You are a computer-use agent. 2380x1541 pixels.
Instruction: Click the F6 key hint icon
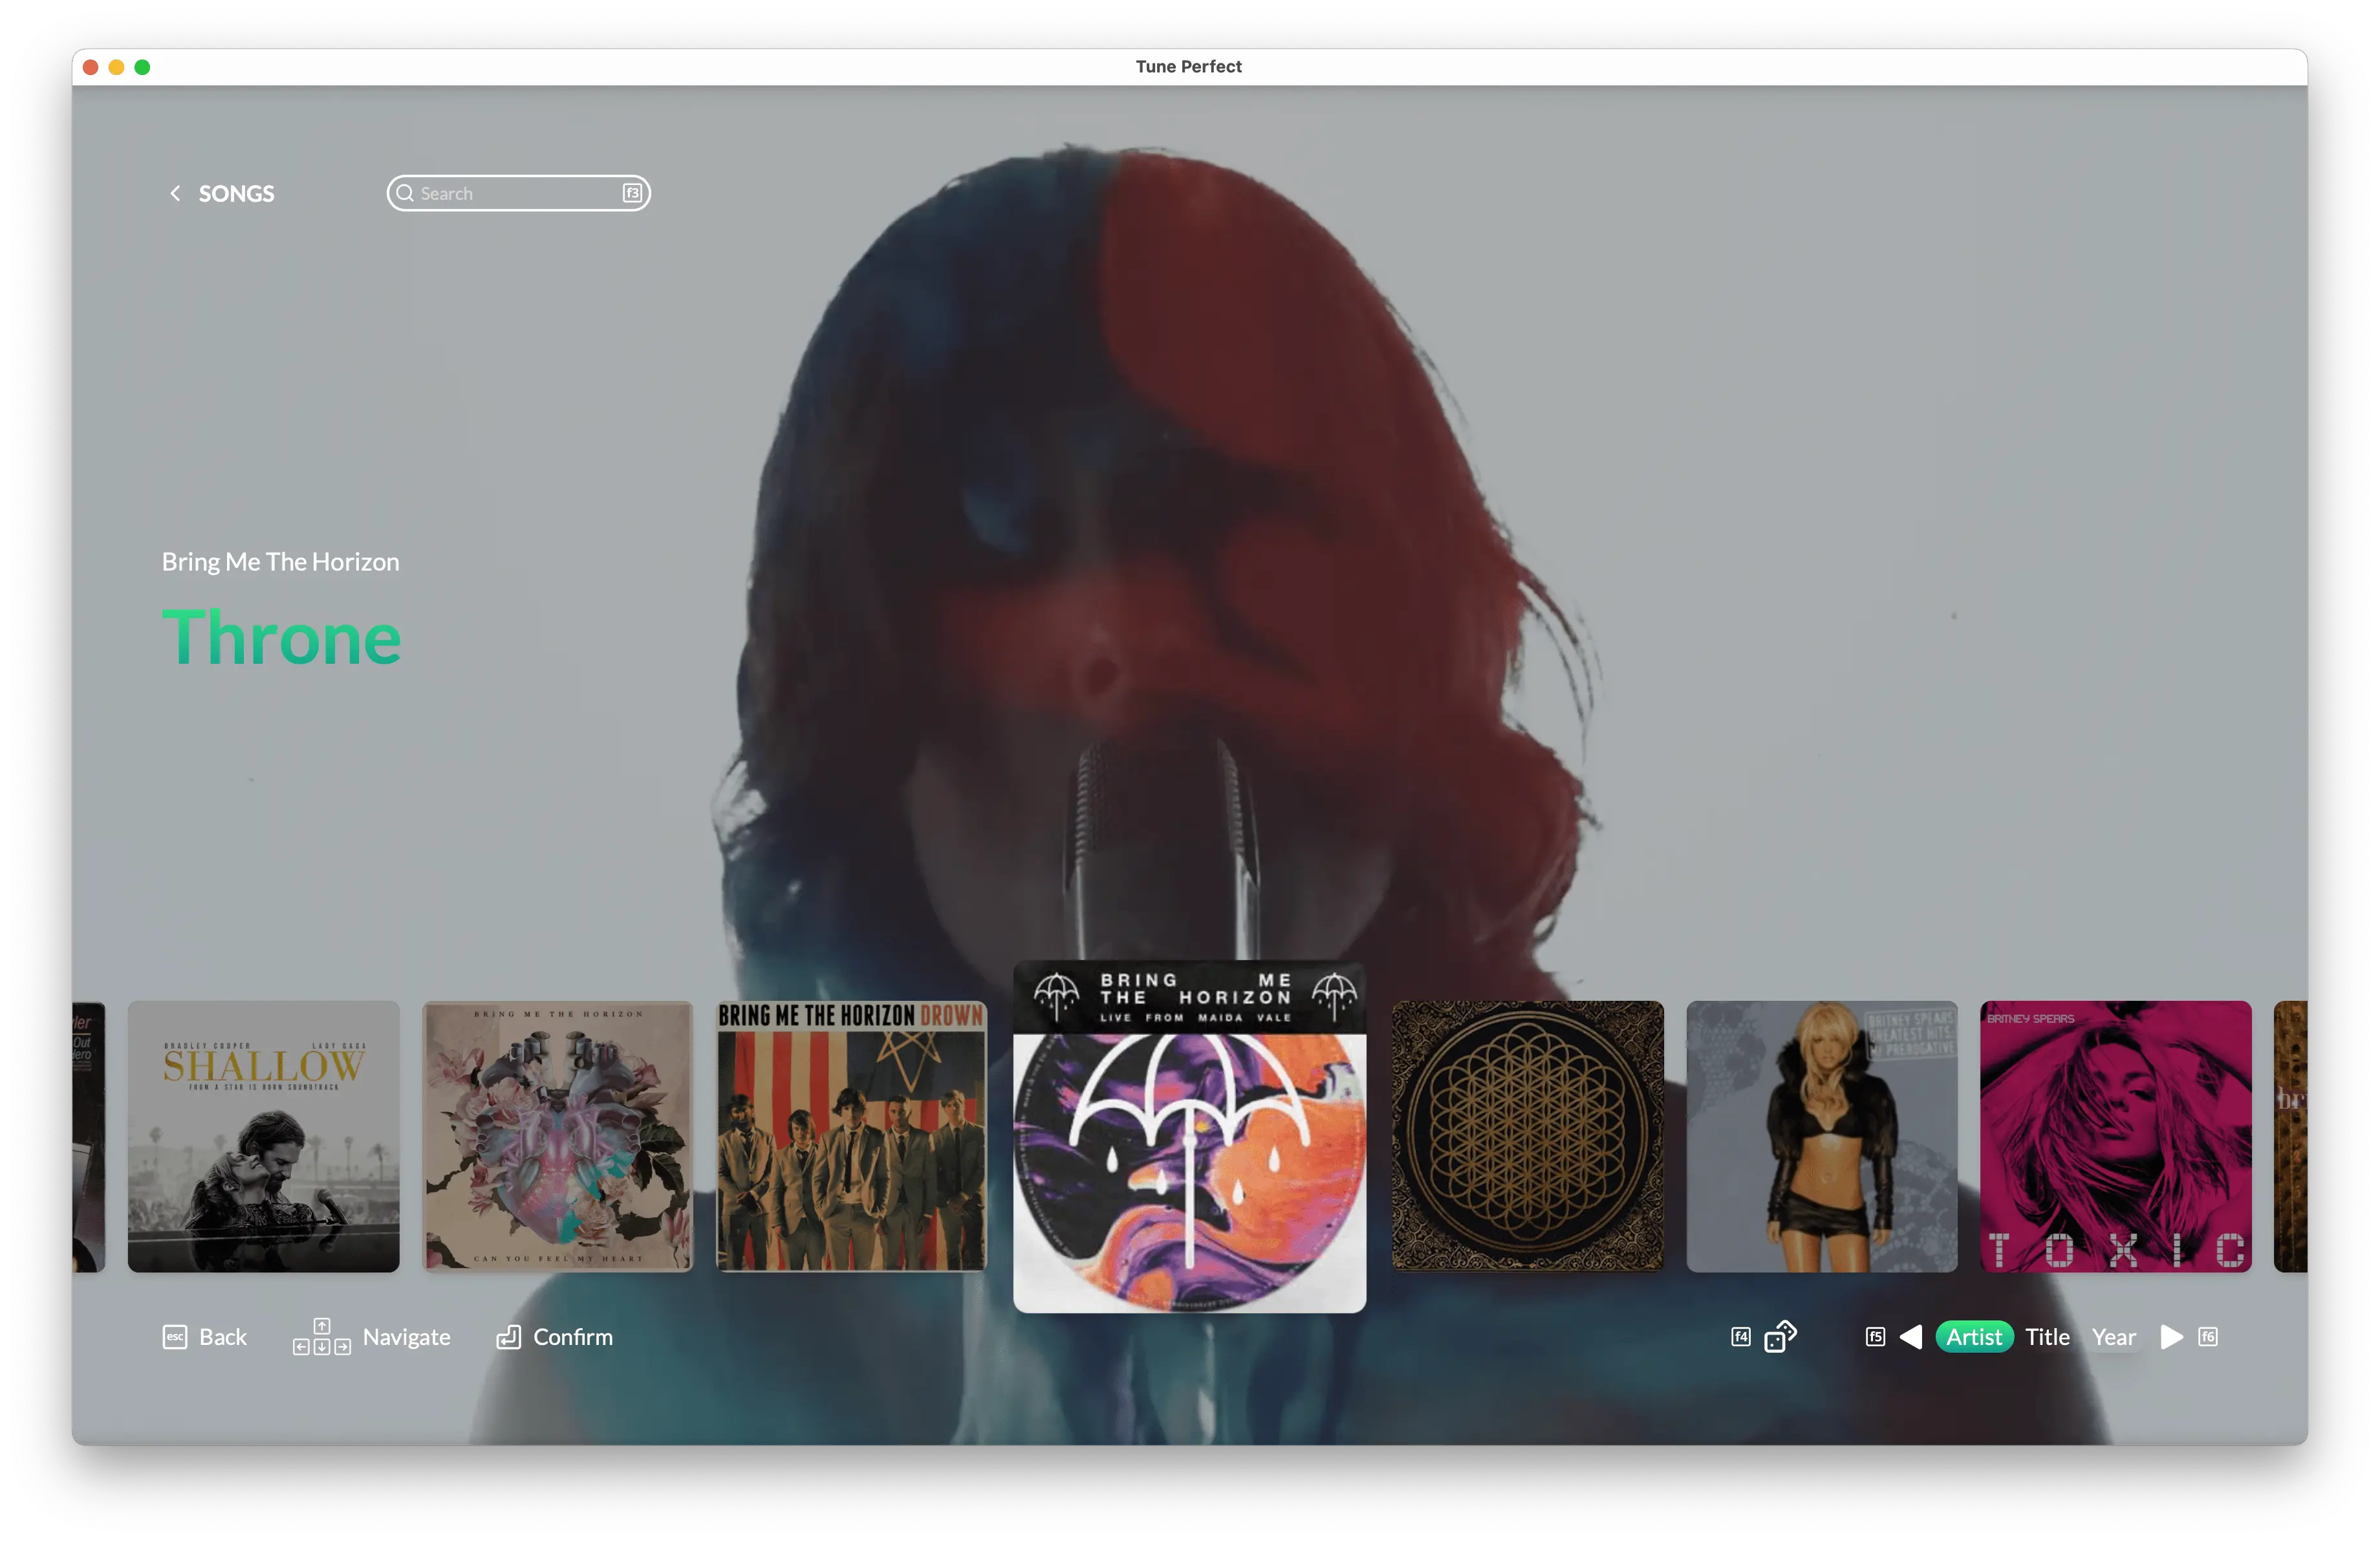[2207, 1337]
